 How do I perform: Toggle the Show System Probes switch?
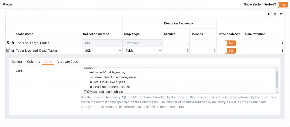[x=282, y=5]
